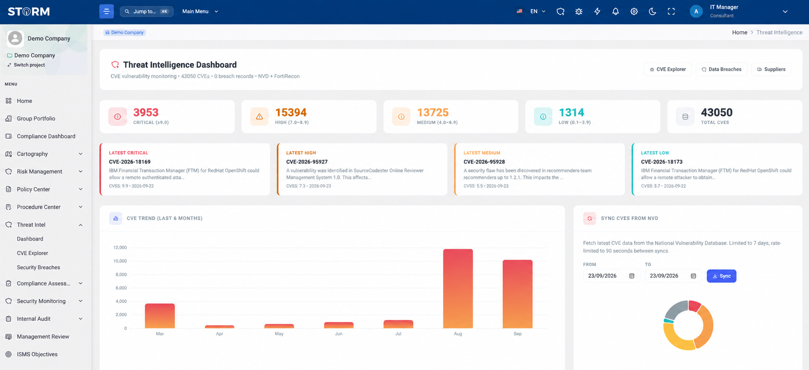Open latest high CVE-2026-95927 card
The width and height of the screenshot is (809, 370).
pos(362,169)
